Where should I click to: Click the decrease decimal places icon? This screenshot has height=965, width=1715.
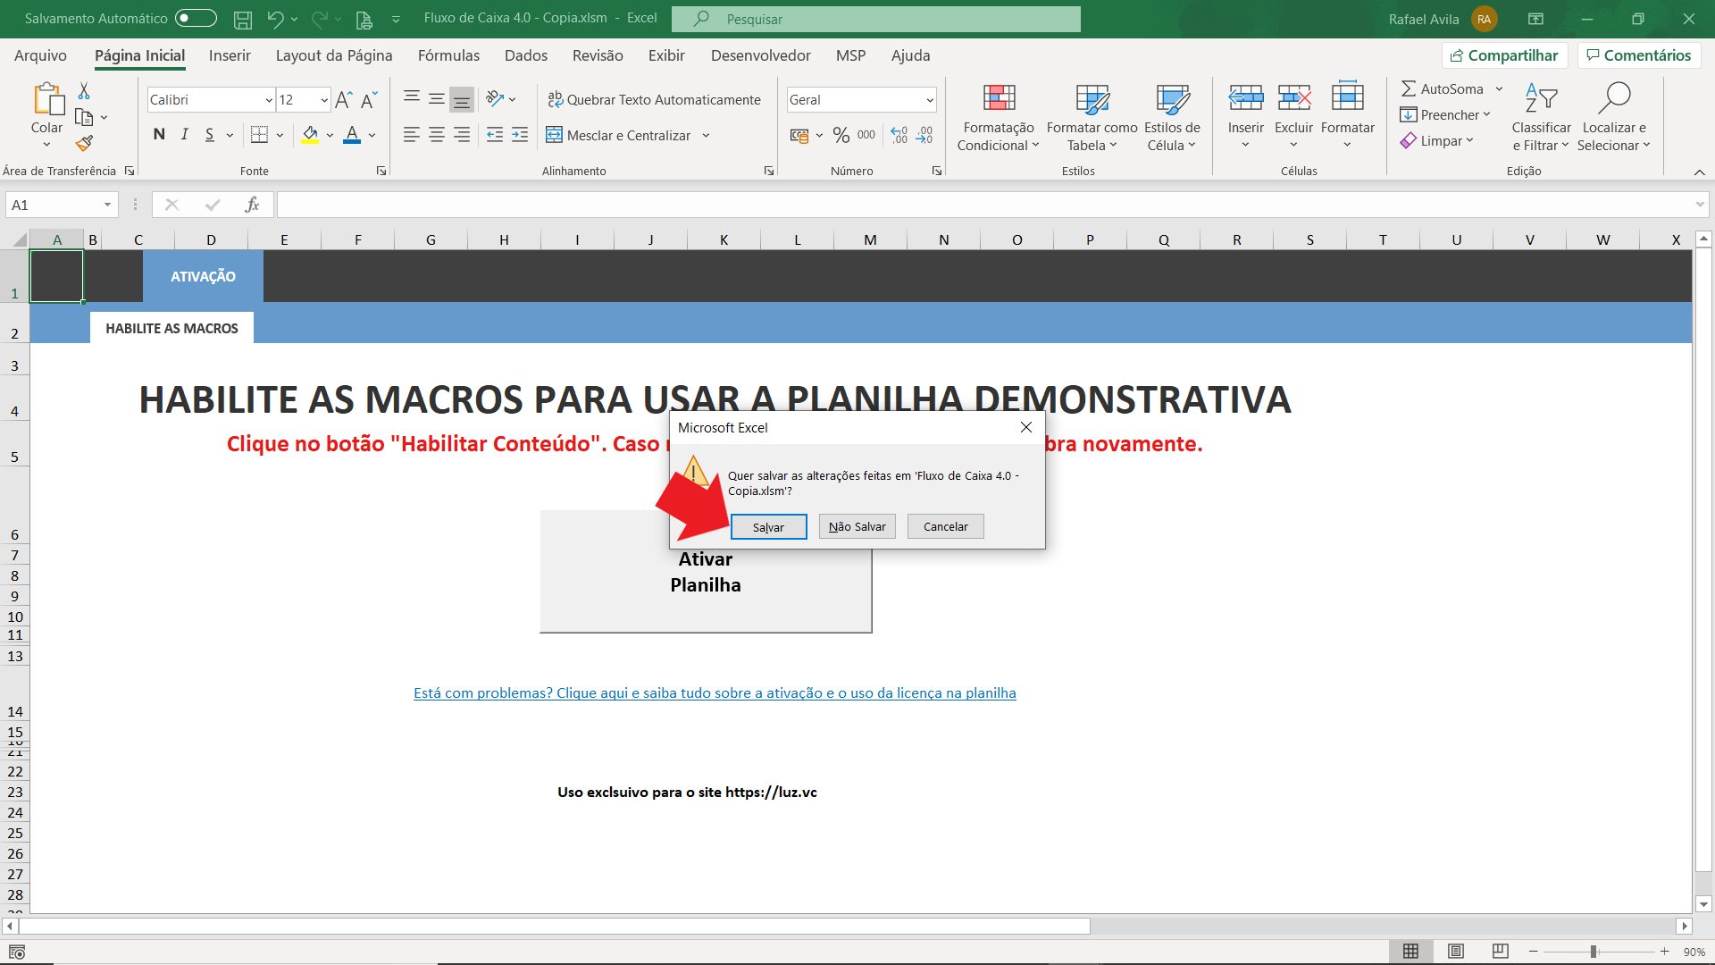(x=924, y=135)
